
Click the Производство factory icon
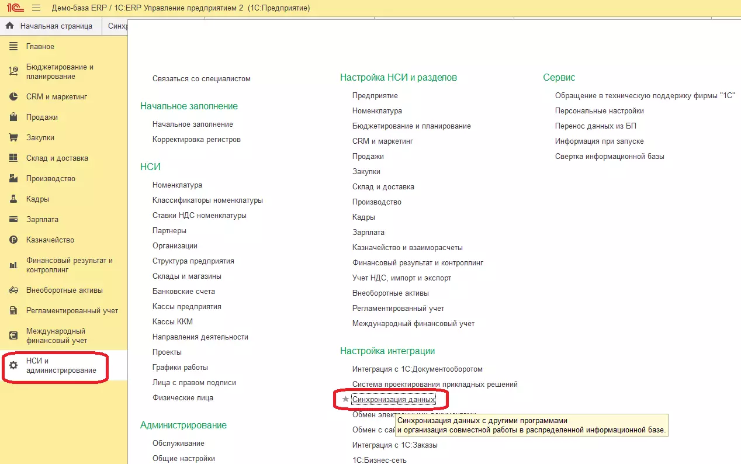pos(13,179)
